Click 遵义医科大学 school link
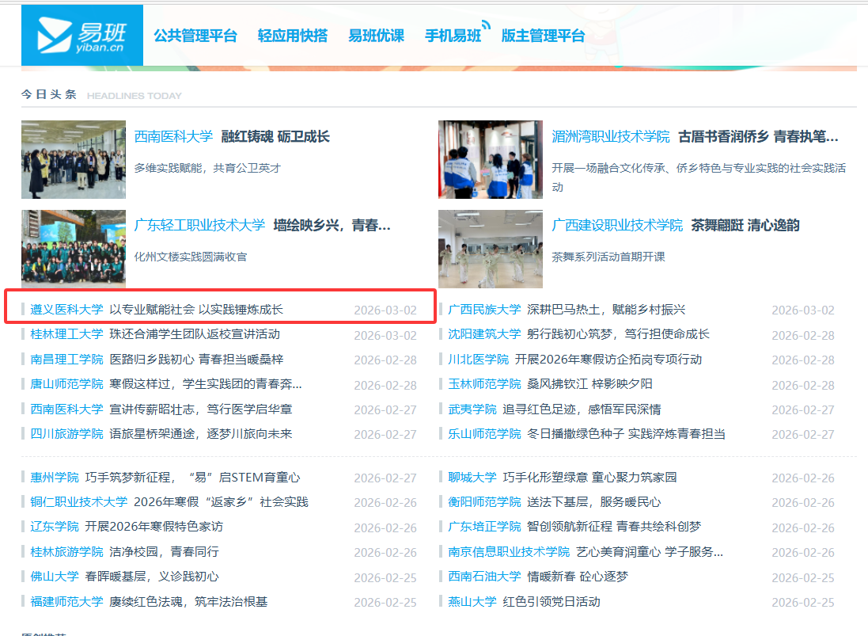 [x=66, y=310]
